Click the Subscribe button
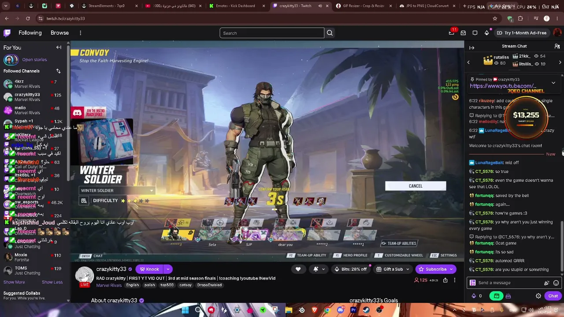The height and width of the screenshot is (317, 564). 436,269
